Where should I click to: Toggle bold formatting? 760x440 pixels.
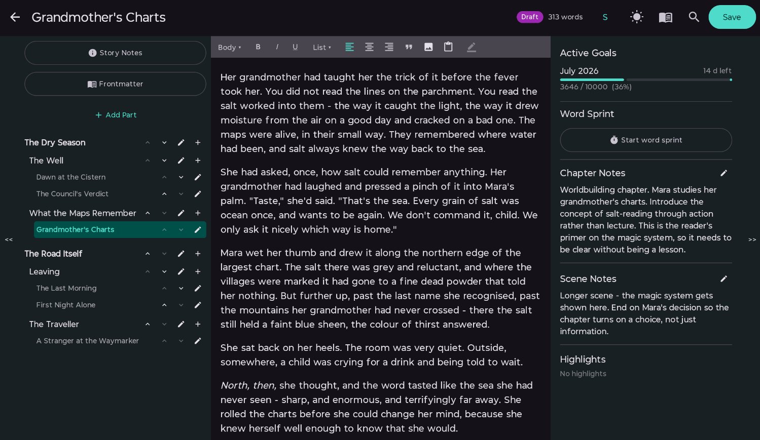pos(258,47)
